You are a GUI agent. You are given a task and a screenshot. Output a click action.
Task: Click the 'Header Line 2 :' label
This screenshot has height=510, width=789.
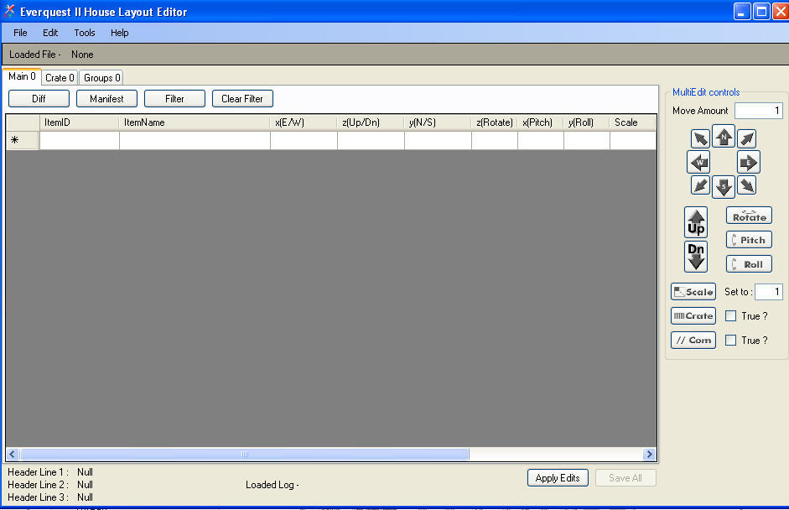[x=38, y=485]
